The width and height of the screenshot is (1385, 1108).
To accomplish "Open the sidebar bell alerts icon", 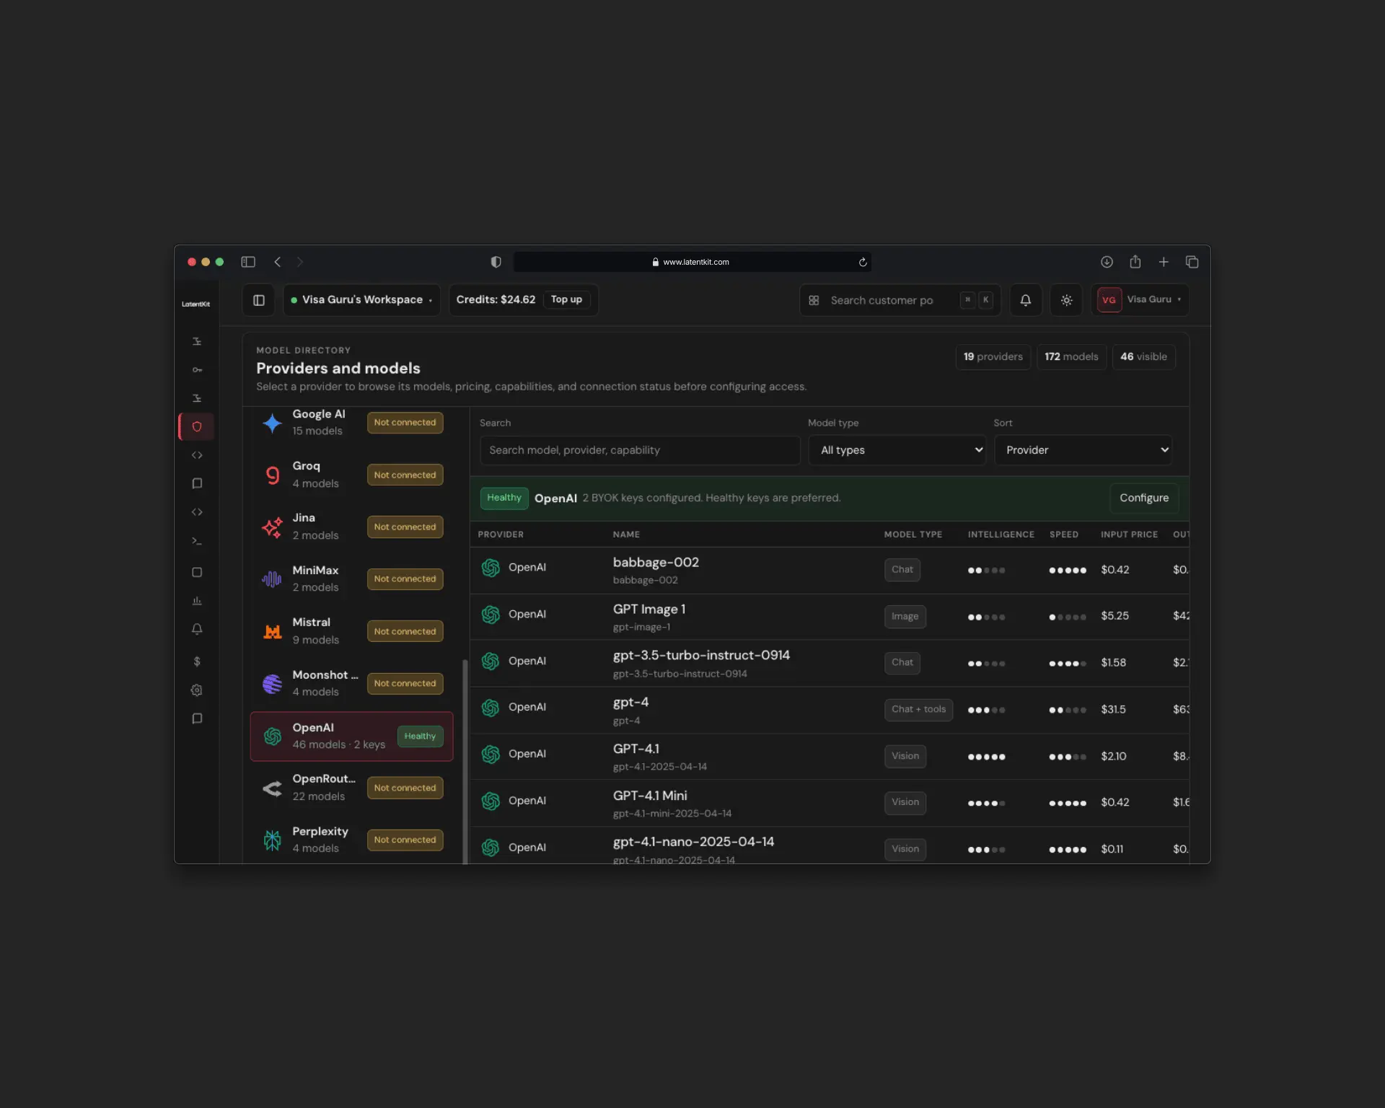I will pos(197,629).
